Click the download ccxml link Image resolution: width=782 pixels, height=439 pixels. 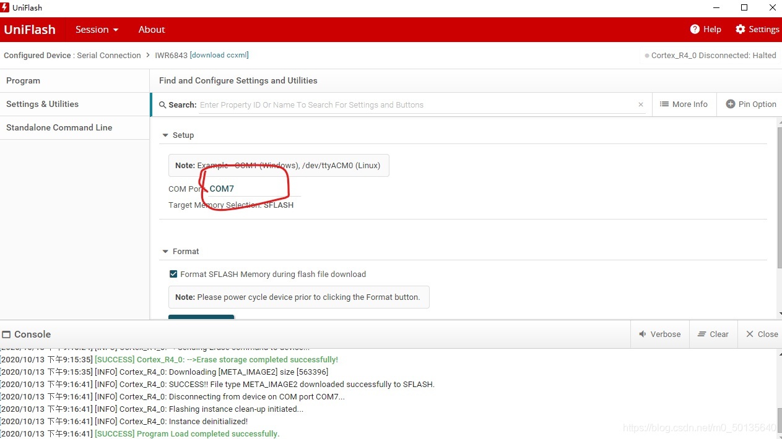click(219, 55)
